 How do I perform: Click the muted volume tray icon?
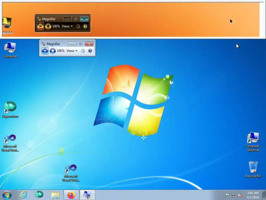click(240, 195)
